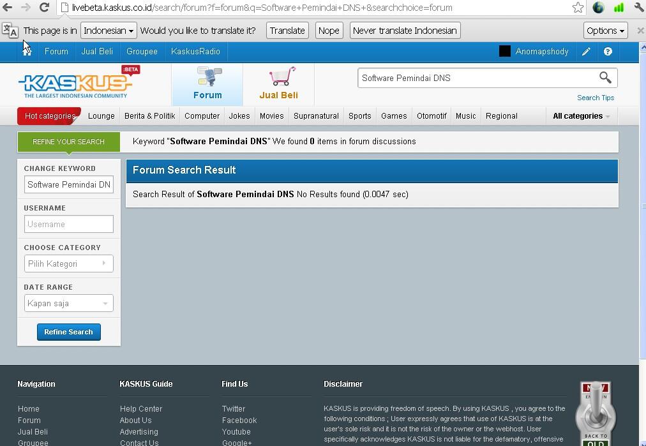The width and height of the screenshot is (646, 446).
Task: Select the Hot categories tab
Action: tap(49, 116)
